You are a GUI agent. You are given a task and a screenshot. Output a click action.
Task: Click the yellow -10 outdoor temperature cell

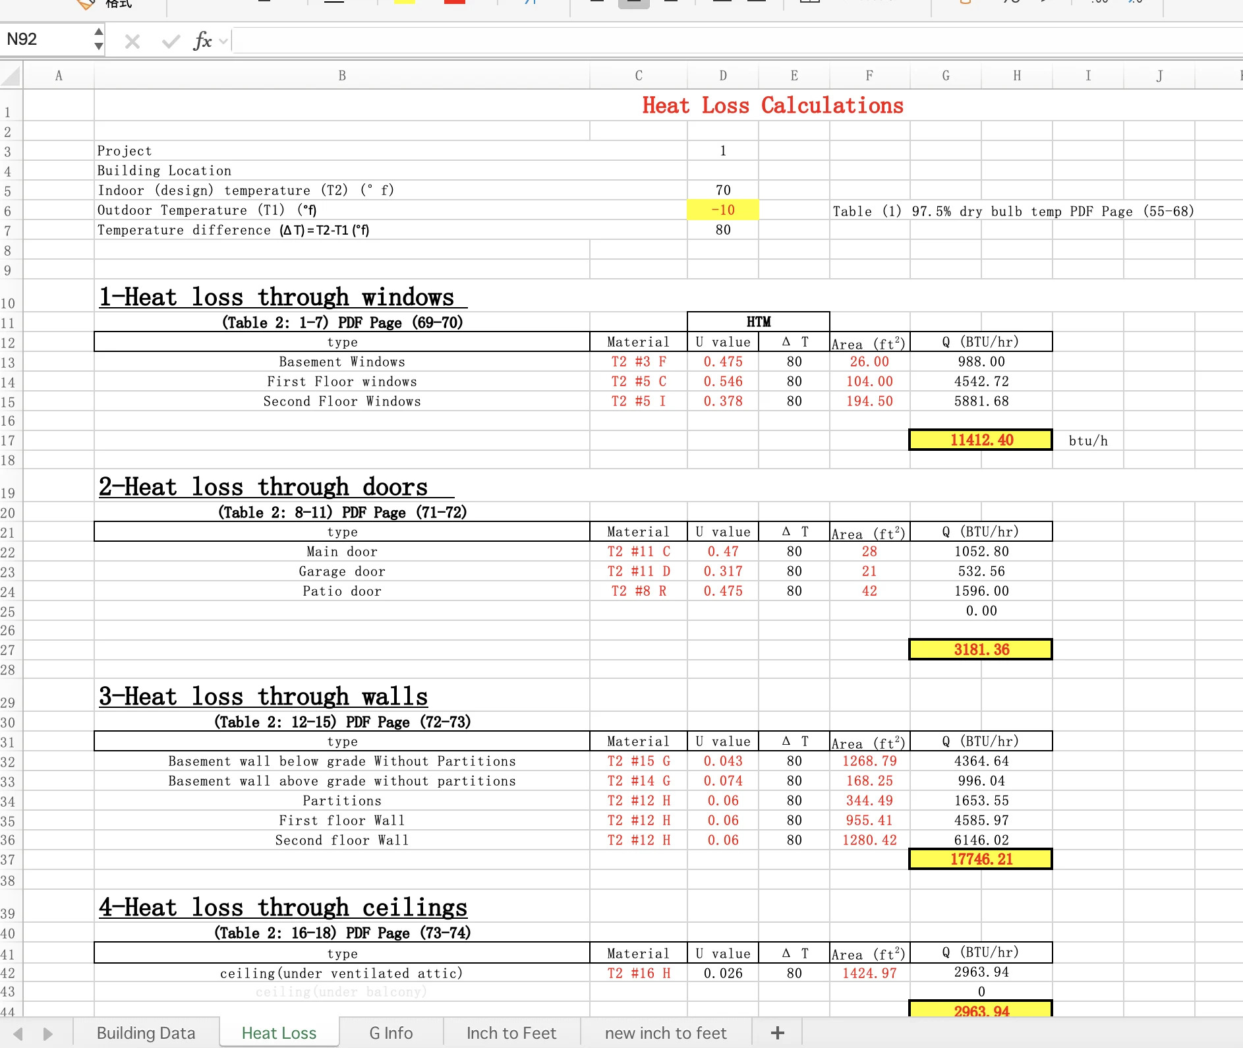point(723,210)
